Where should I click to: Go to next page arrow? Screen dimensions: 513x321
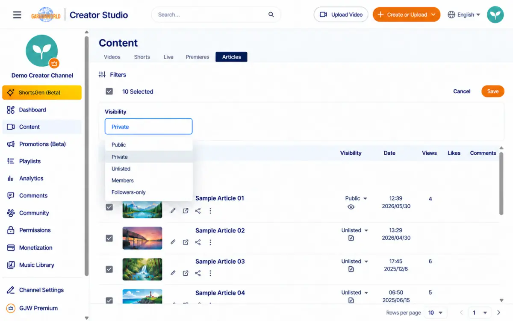click(x=498, y=312)
